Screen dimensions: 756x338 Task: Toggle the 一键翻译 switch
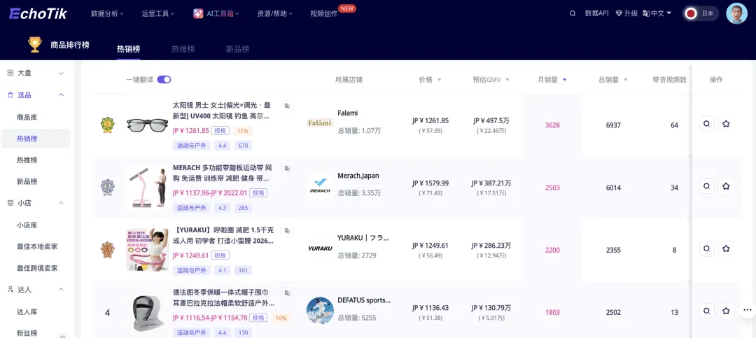click(164, 80)
